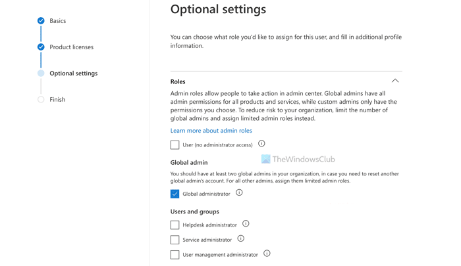The width and height of the screenshot is (461, 266).
Task: Collapse the Roles section chevron
Action: 395,81
